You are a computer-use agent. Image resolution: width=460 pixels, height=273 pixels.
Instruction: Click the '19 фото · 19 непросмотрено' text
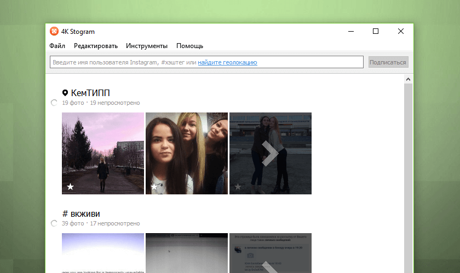pyautogui.click(x=101, y=103)
